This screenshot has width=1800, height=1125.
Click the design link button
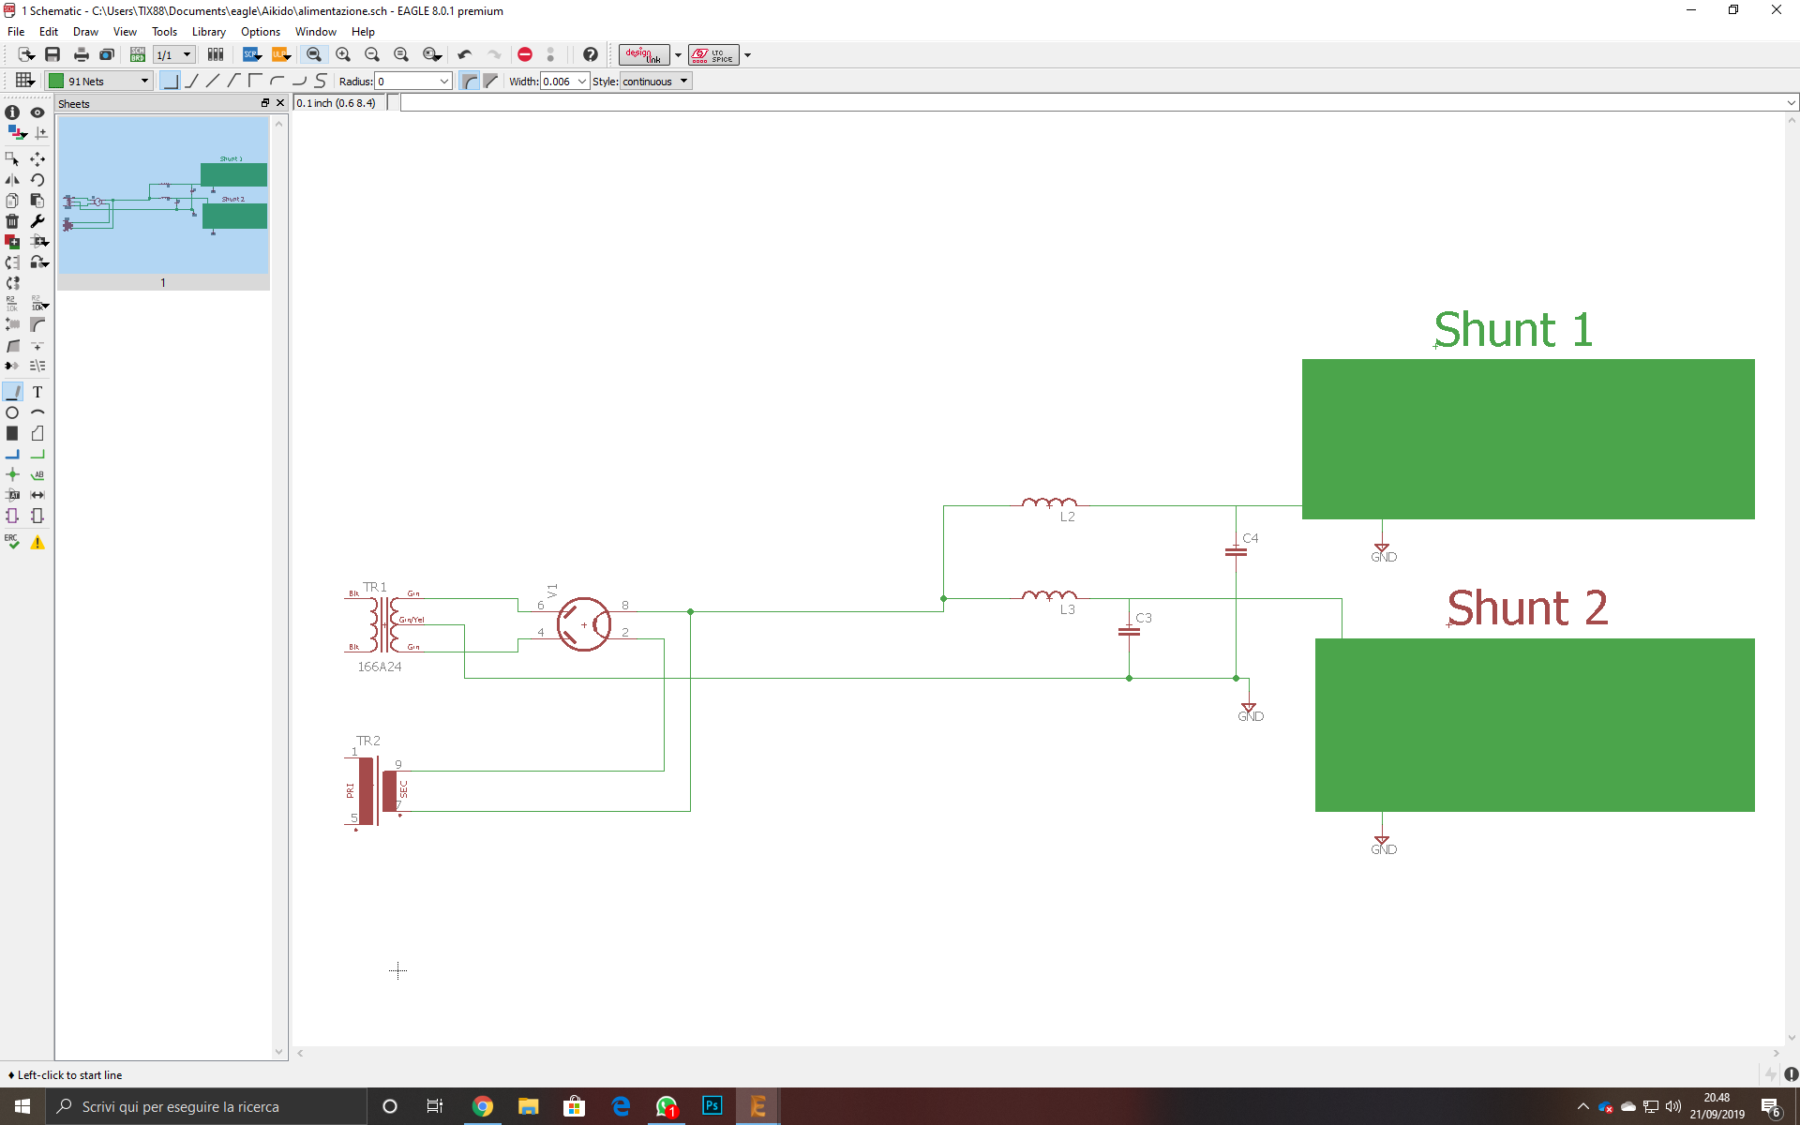coord(644,54)
